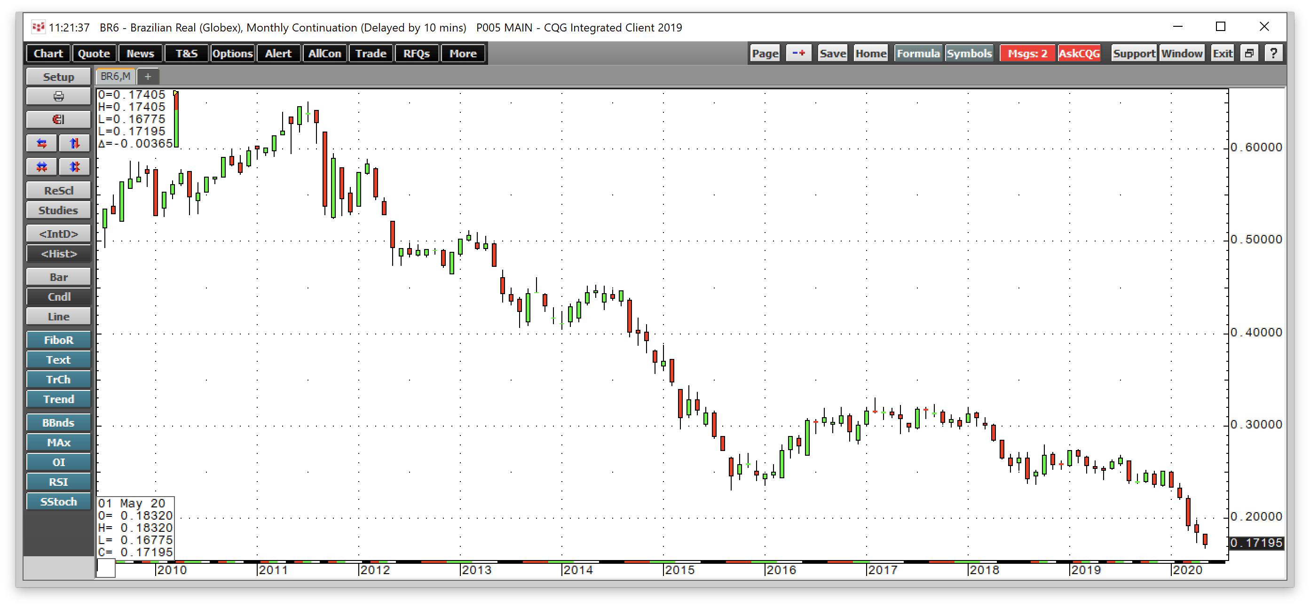This screenshot has width=1310, height=607.
Task: Select the BR6,M chart tab
Action: coord(116,76)
